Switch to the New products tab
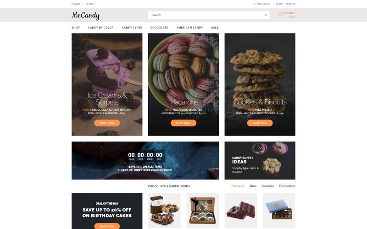Image resolution: width=367 pixels, height=229 pixels. (x=253, y=186)
